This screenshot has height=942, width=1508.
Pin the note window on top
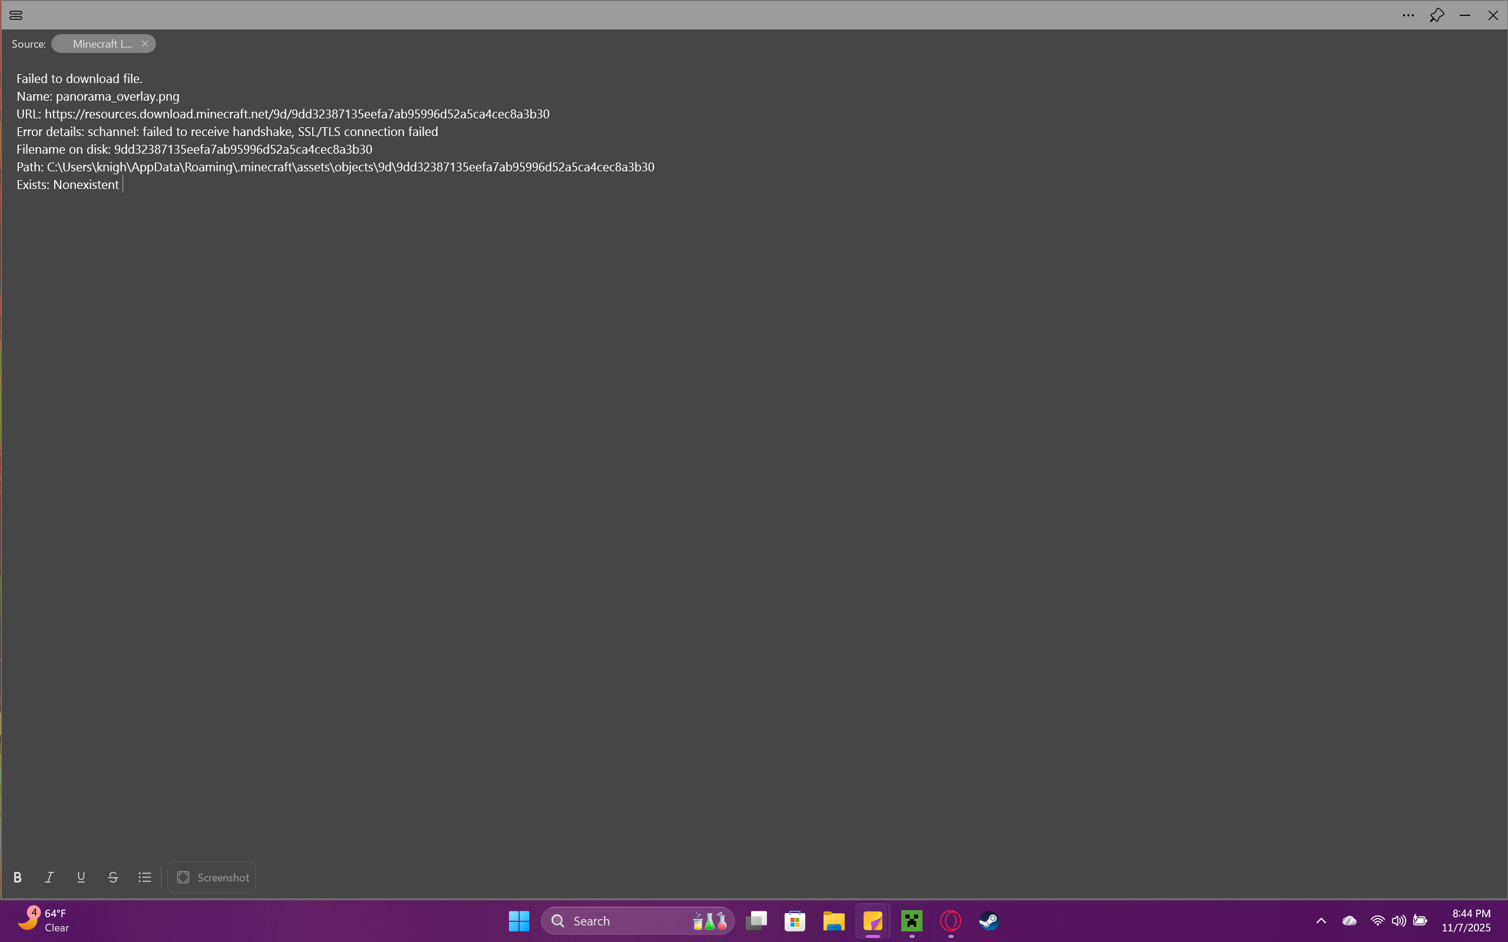[1437, 15]
